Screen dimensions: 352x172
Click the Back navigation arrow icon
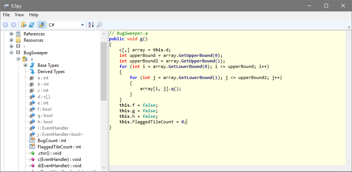click(6, 25)
